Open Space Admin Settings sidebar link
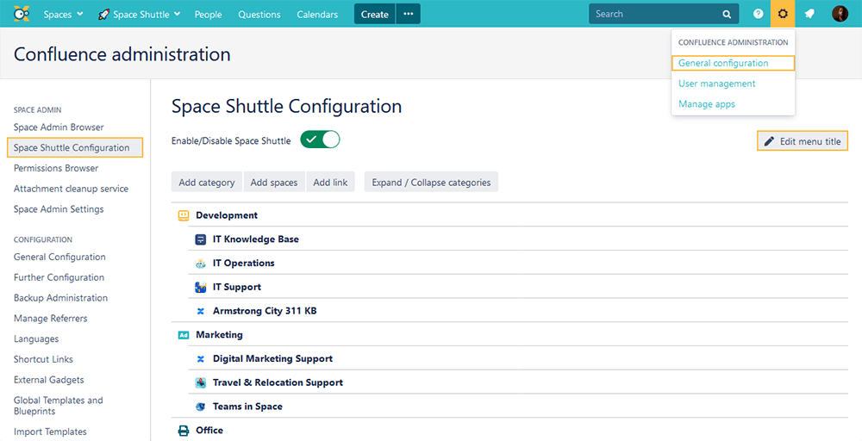862x441 pixels. click(59, 208)
